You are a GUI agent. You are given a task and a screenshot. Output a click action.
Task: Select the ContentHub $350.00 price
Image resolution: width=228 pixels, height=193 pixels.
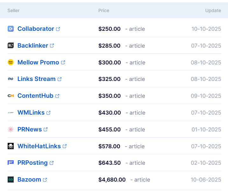pos(109,96)
